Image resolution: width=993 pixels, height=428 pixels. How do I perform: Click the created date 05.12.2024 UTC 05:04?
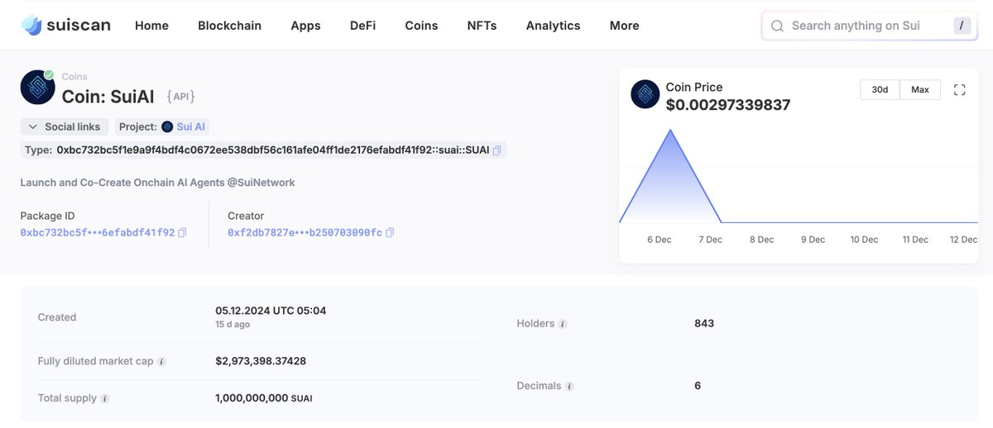(271, 311)
